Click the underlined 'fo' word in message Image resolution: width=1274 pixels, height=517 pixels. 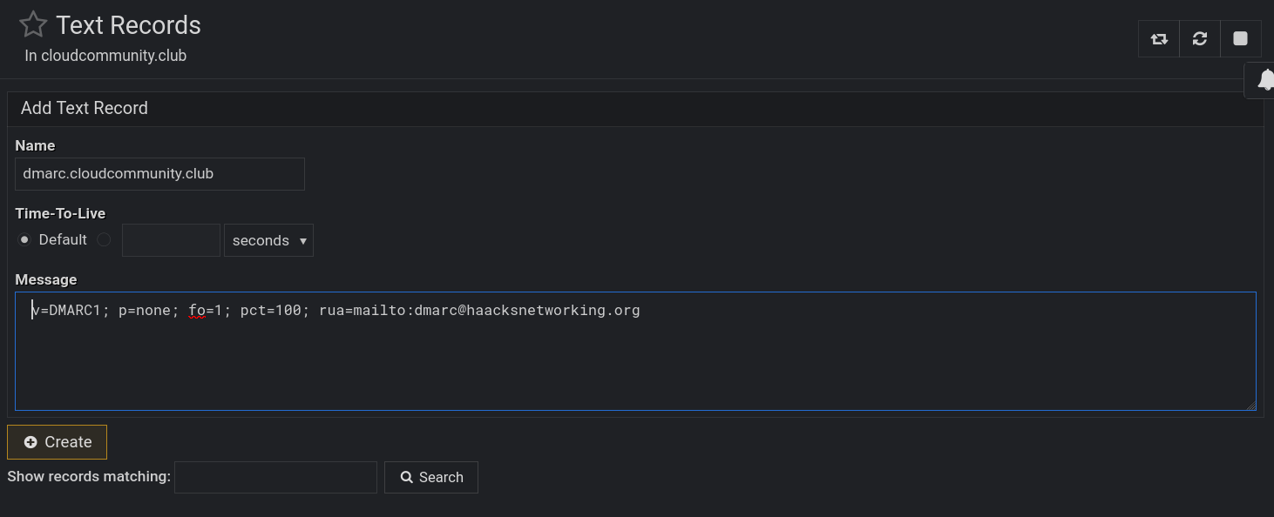(x=196, y=311)
